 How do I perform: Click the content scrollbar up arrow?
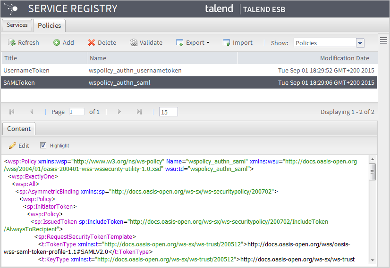pos(373,159)
